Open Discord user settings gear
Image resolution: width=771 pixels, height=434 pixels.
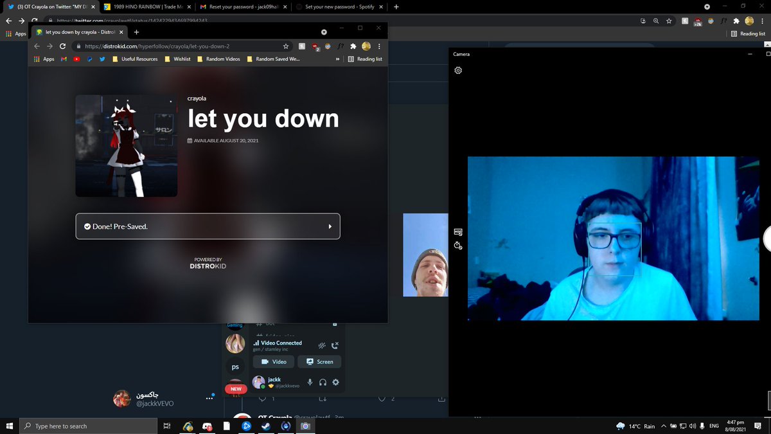point(335,383)
